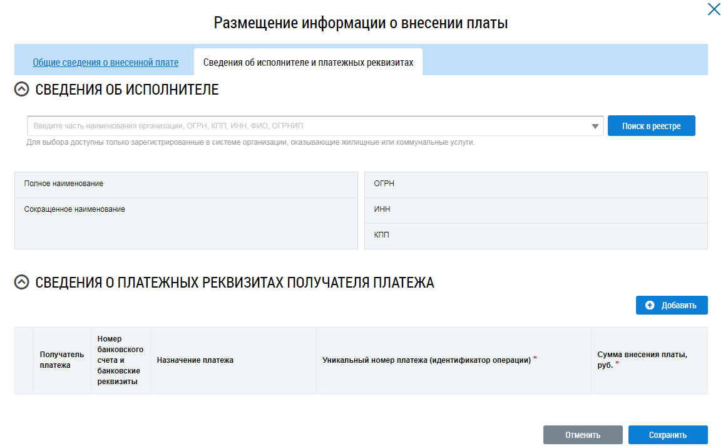Collapse the «Сведения об исполнителе» section
This screenshot has width=723, height=448.
pos(21,90)
